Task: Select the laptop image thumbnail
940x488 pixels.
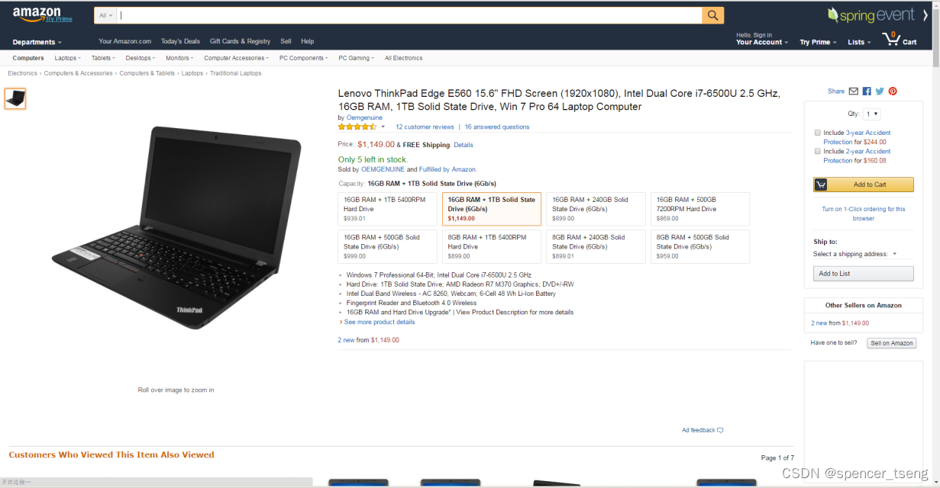Action: [15, 98]
